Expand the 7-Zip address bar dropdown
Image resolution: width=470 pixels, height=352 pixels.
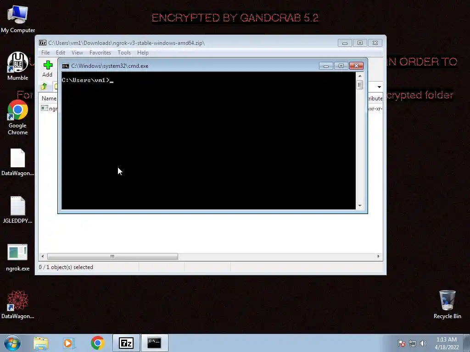point(379,87)
